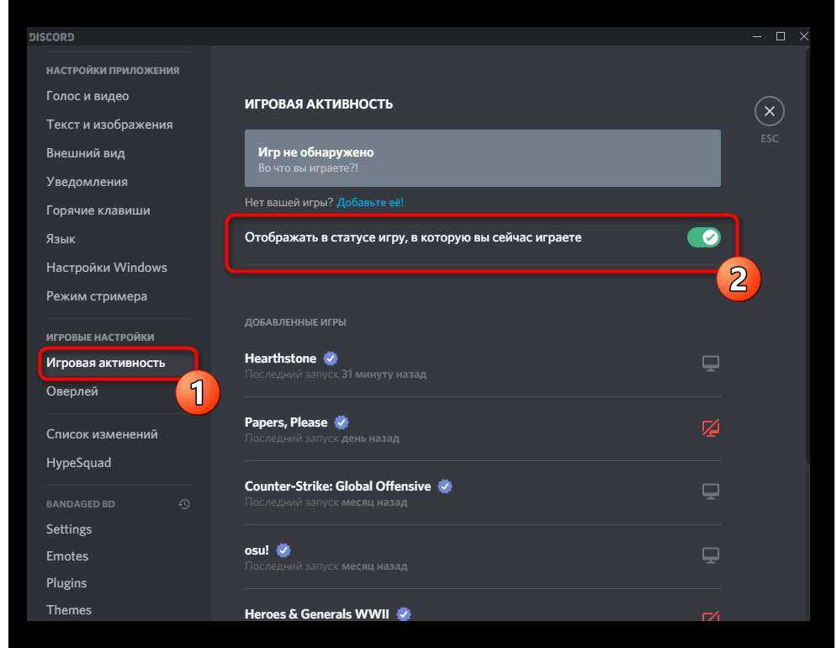
Task: Open HypeSquad section
Action: (x=78, y=463)
